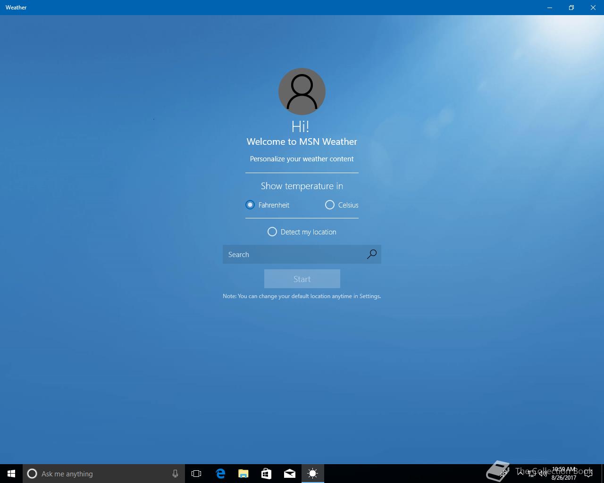Open the network tray icon

click(531, 474)
